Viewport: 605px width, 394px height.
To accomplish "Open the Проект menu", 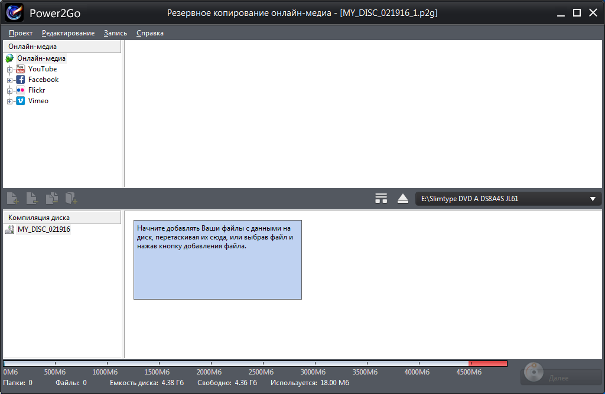I will [x=21, y=33].
